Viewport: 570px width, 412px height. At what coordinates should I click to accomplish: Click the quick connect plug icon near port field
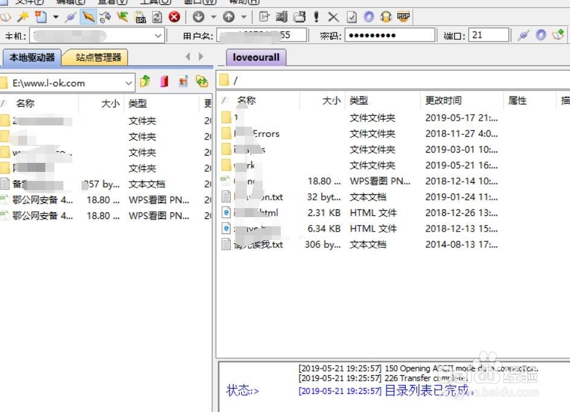523,35
